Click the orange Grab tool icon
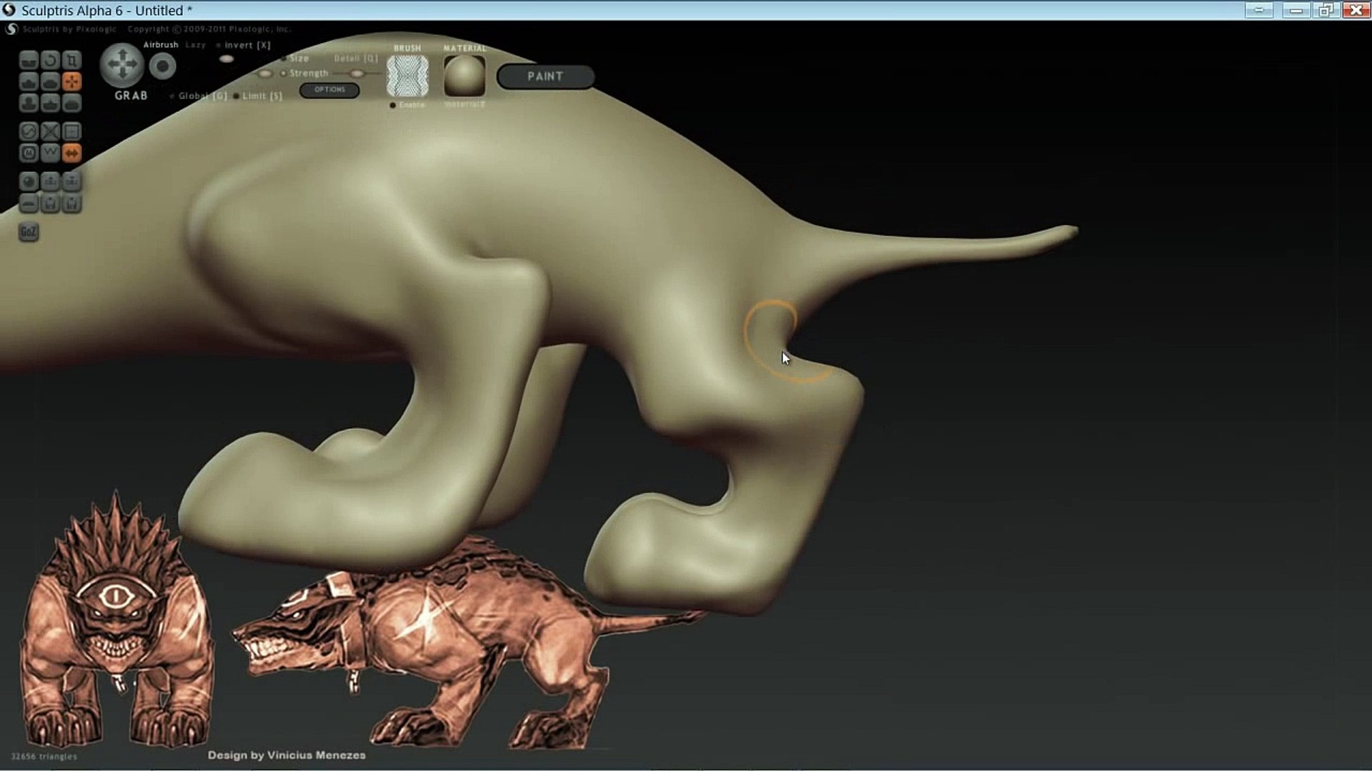1372x771 pixels. [71, 81]
